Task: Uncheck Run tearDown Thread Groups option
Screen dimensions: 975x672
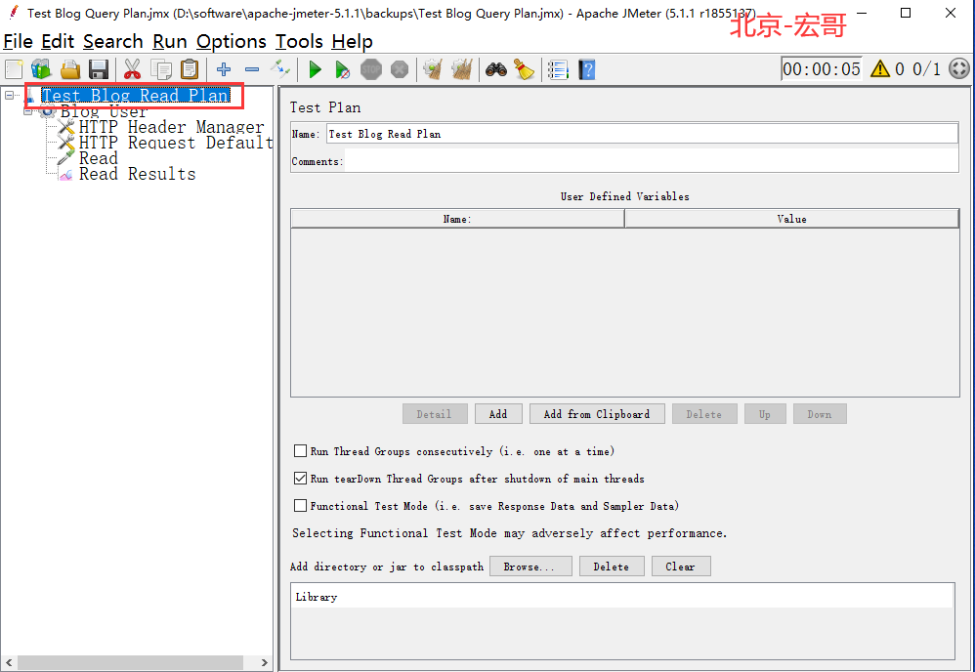Action: coord(300,478)
